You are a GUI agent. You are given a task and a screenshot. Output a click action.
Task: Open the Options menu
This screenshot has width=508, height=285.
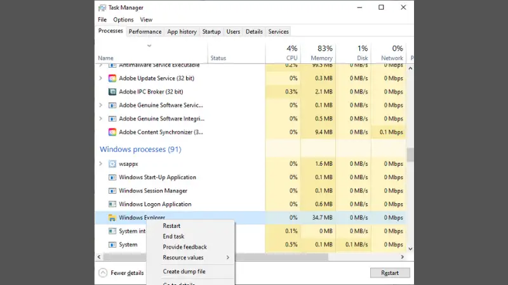click(123, 20)
